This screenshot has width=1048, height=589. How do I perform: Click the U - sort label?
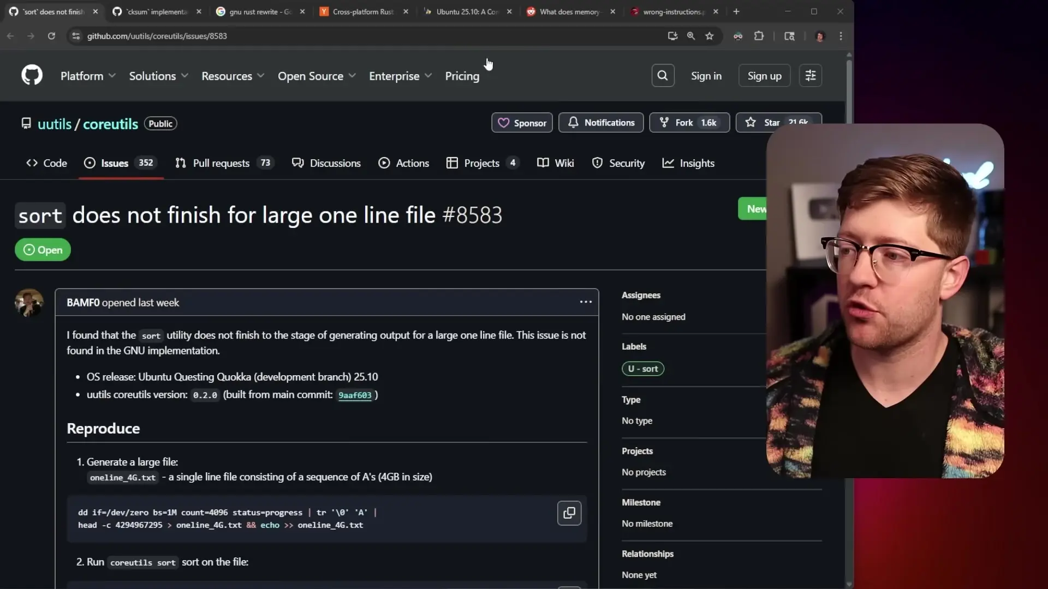pyautogui.click(x=642, y=369)
